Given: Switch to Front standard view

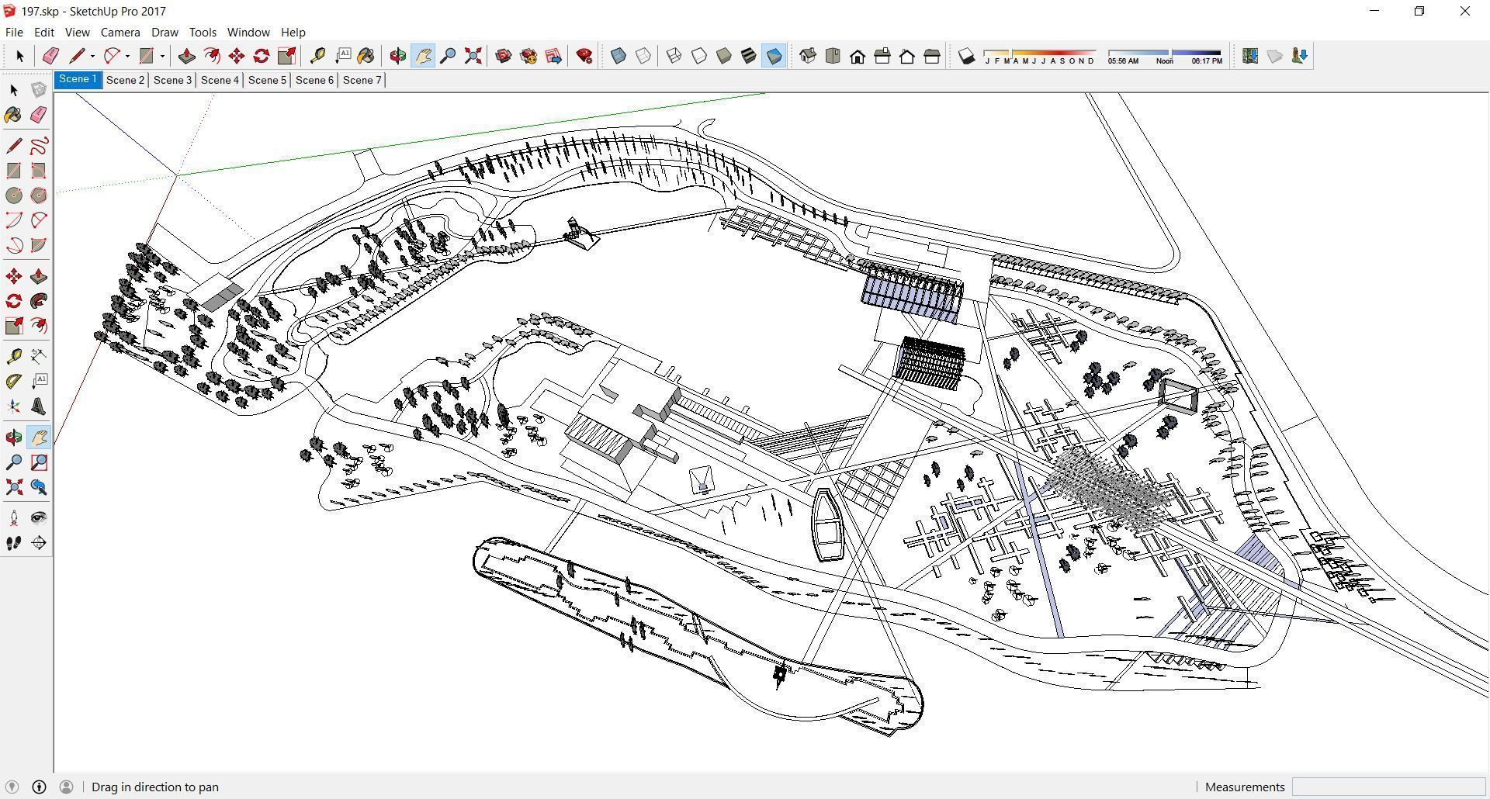Looking at the screenshot, I should tap(858, 56).
